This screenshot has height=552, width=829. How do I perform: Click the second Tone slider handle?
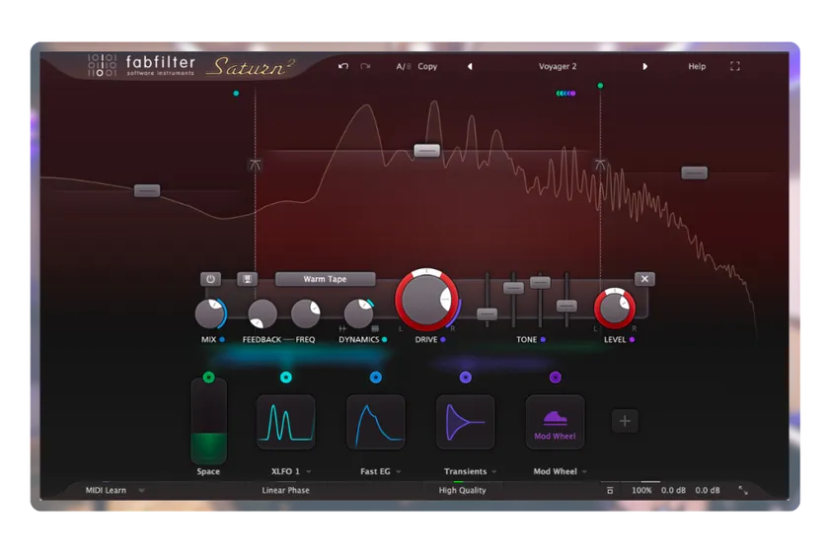point(513,288)
